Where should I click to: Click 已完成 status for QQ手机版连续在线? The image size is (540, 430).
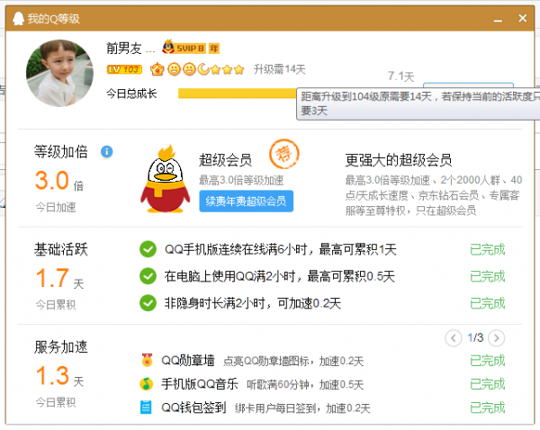(488, 249)
